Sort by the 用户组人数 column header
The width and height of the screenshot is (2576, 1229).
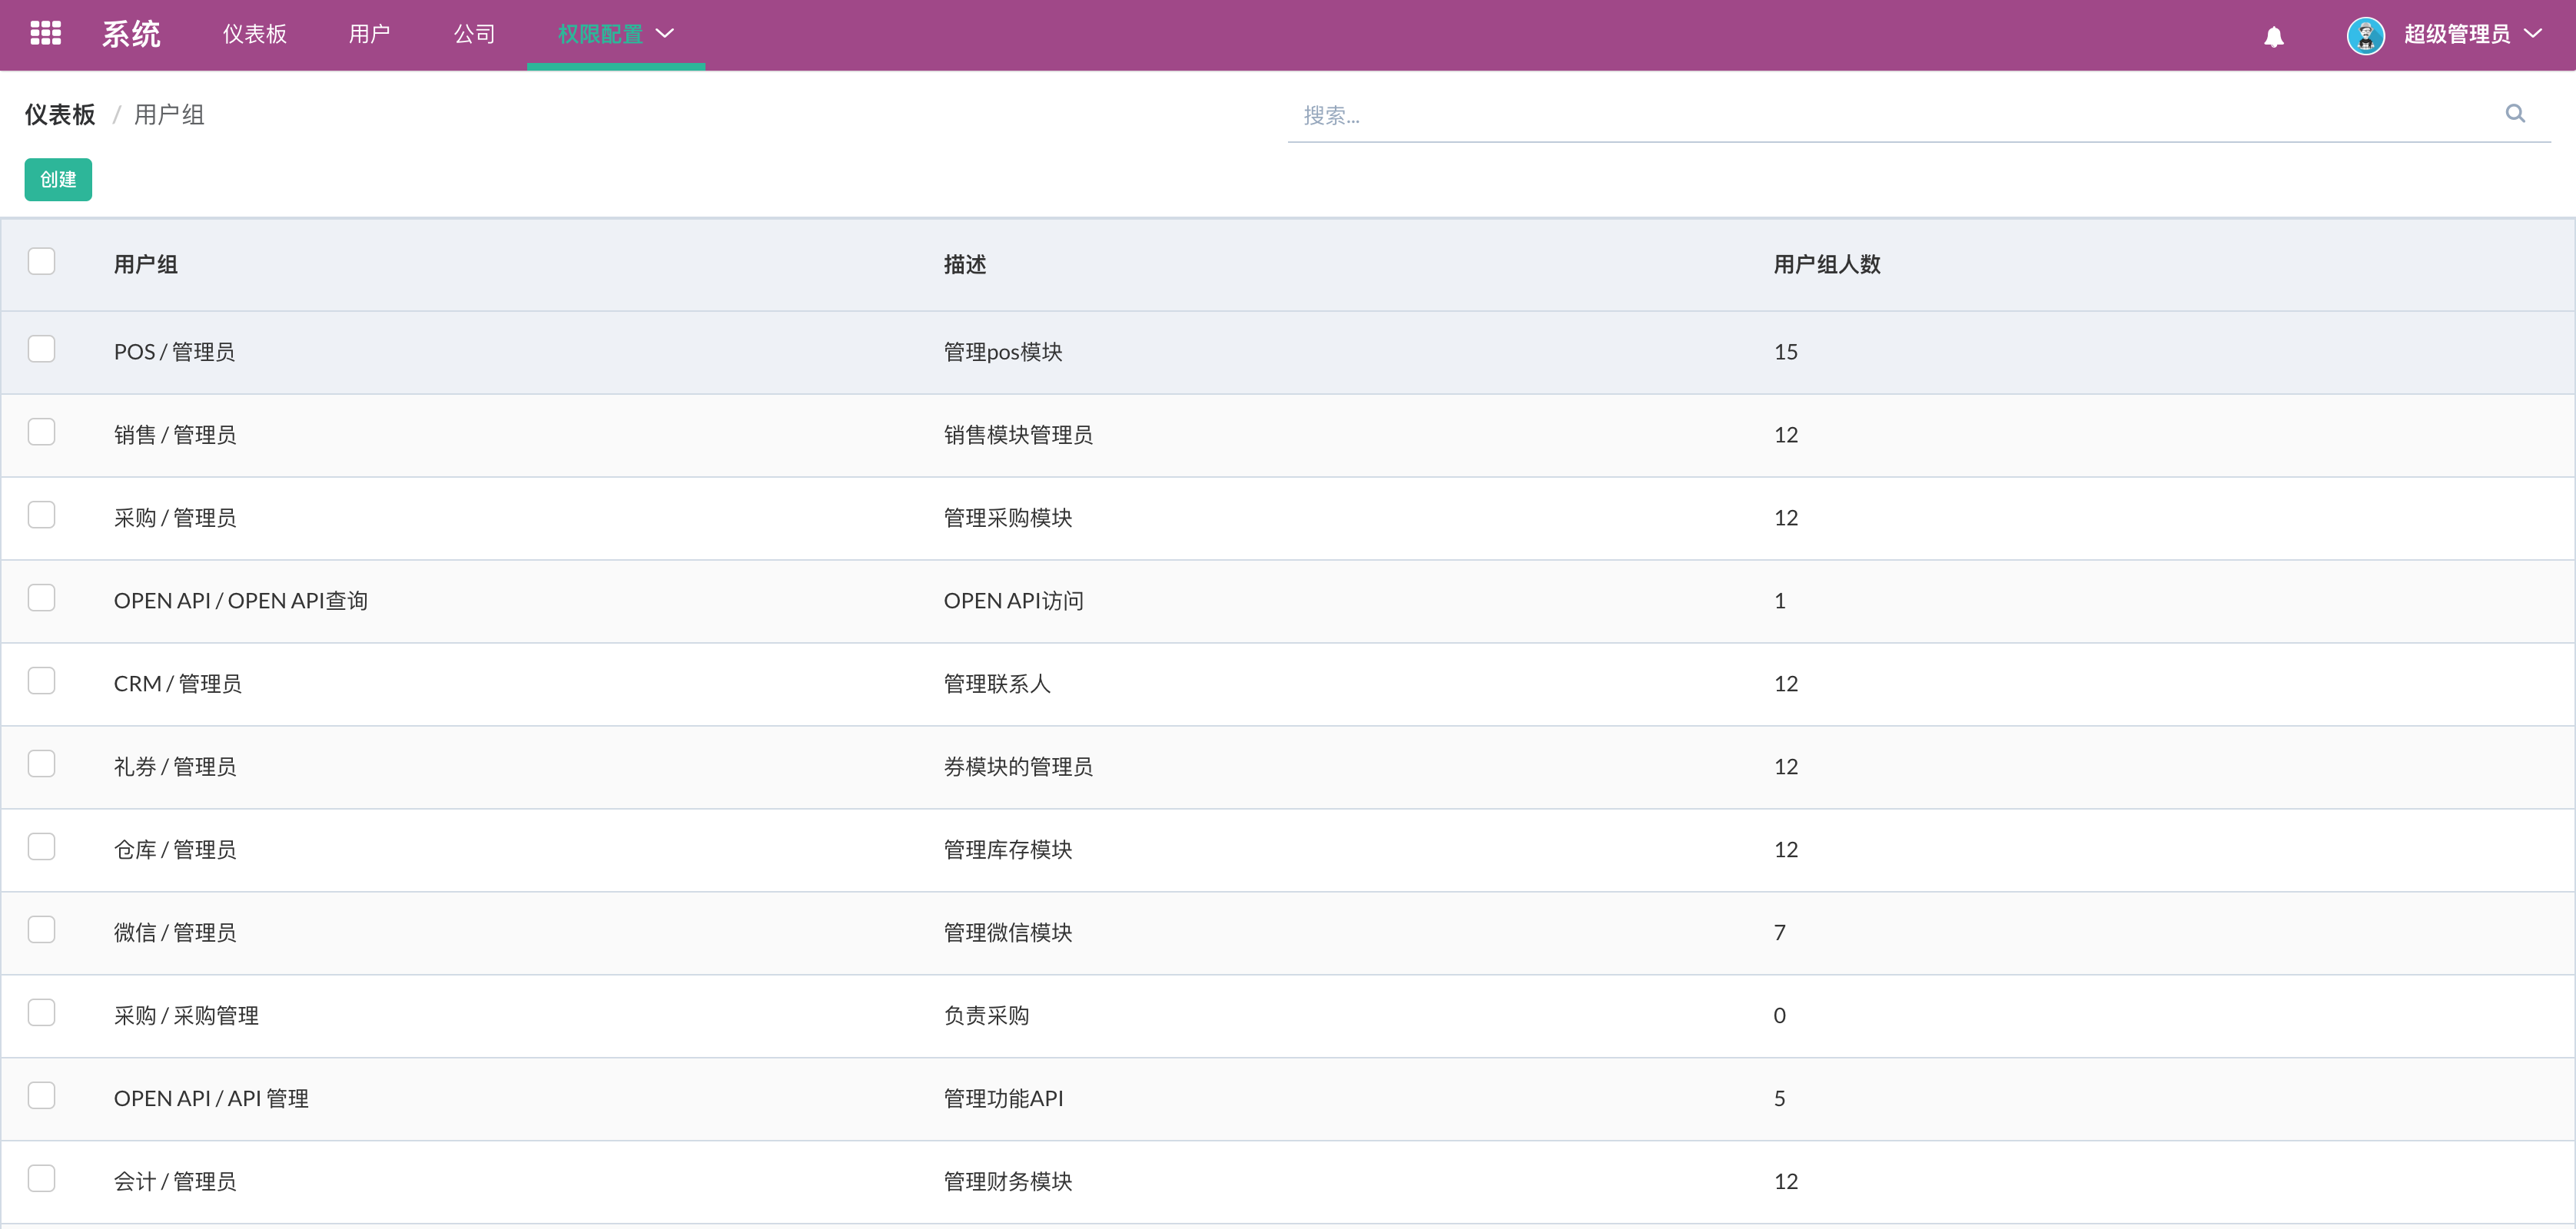(x=1827, y=265)
